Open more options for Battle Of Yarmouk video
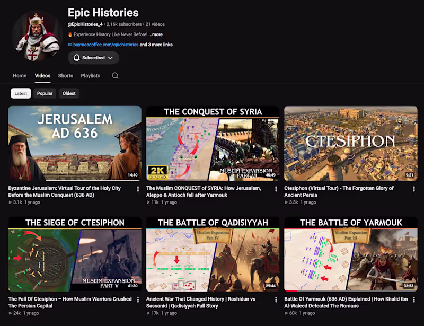The height and width of the screenshot is (326, 424). [414, 299]
